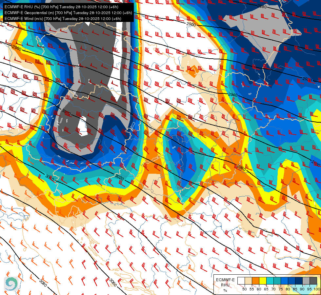The height and width of the screenshot is (295, 321).
Task: Click the legend tick value 100
Action: coord(317,289)
